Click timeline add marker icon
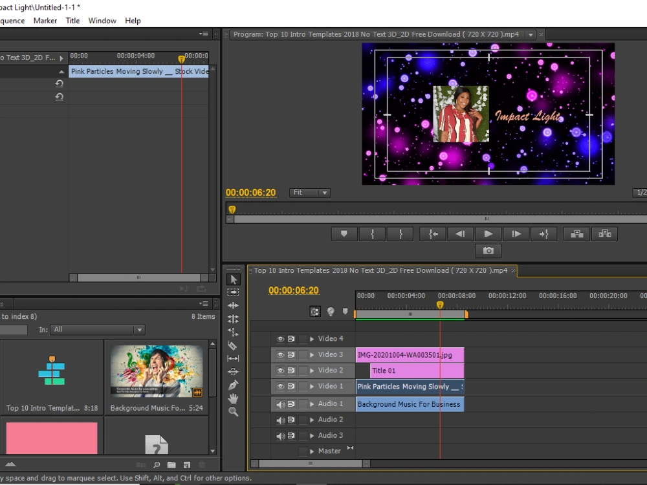This screenshot has width=647, height=485. coord(345,312)
